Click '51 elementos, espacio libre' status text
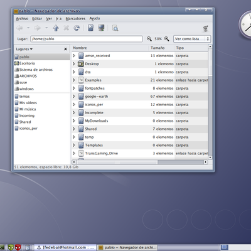This screenshot has height=251, width=251. click(46, 167)
